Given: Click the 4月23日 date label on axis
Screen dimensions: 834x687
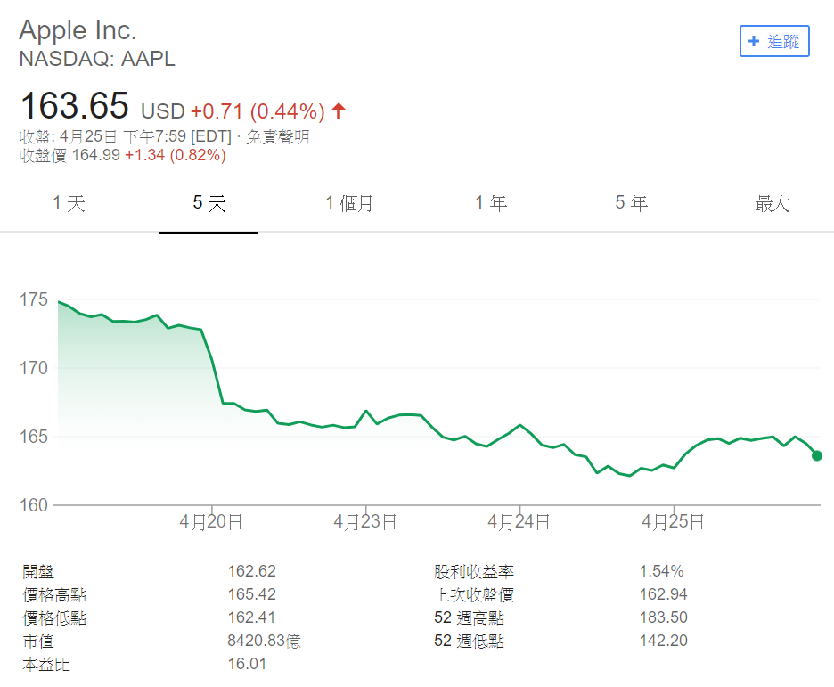Looking at the screenshot, I should (365, 521).
